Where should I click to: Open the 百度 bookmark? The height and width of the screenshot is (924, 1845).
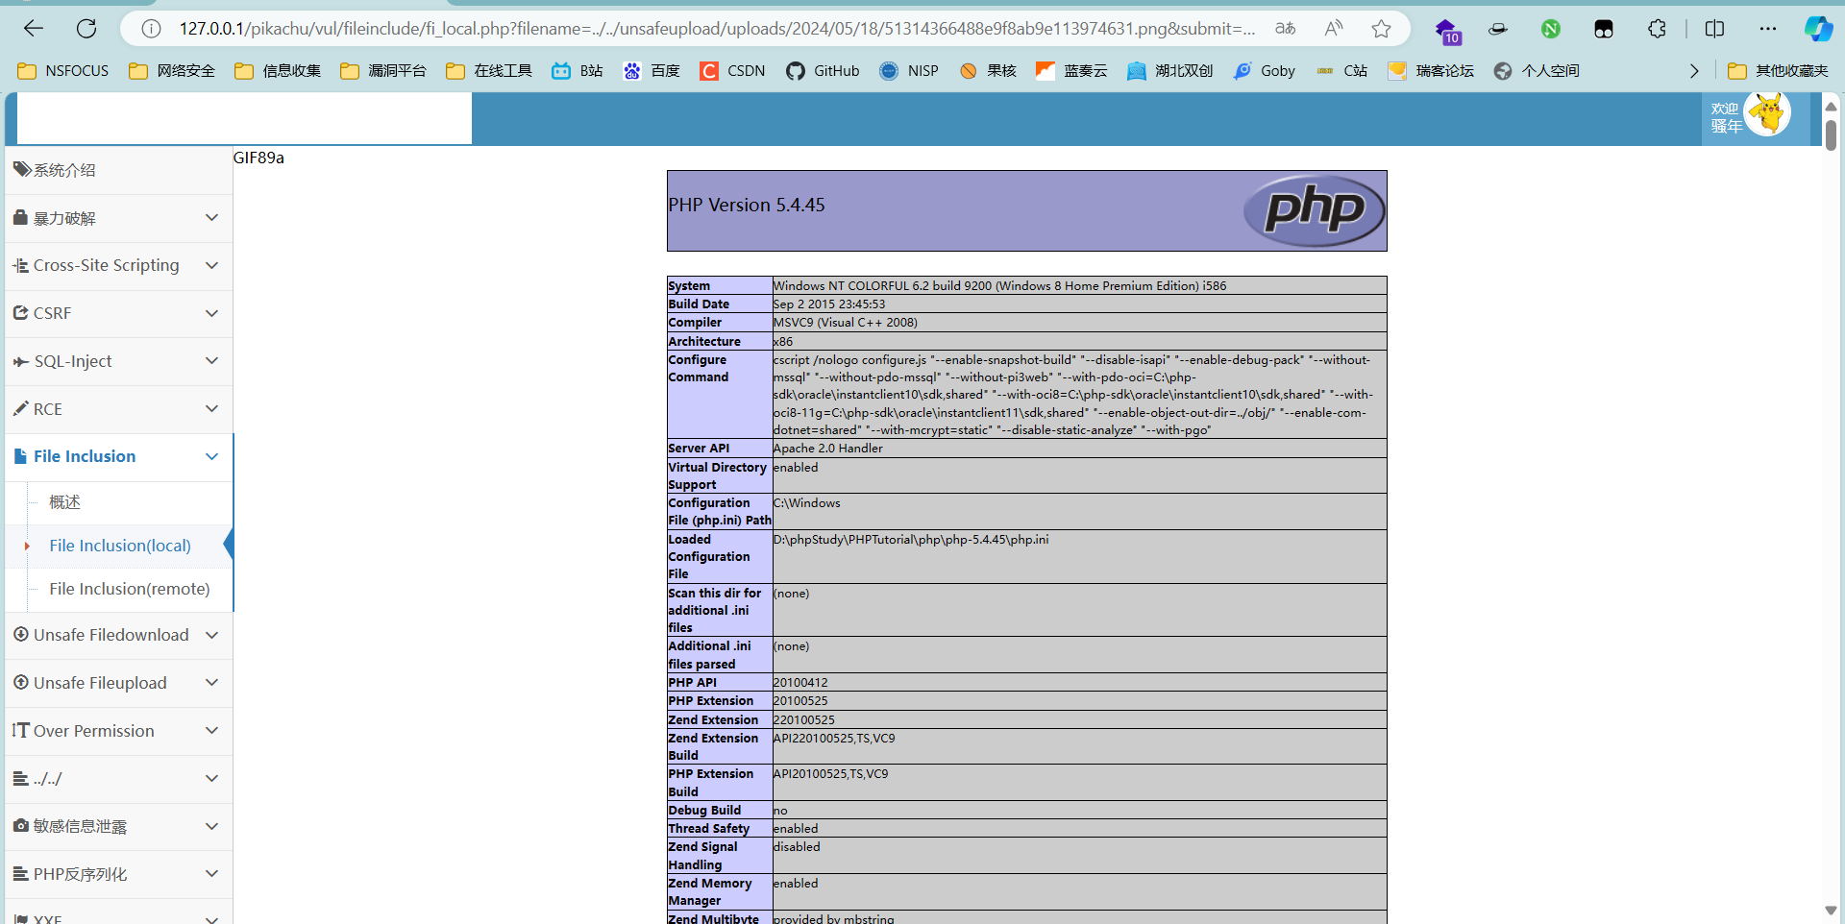coord(652,71)
